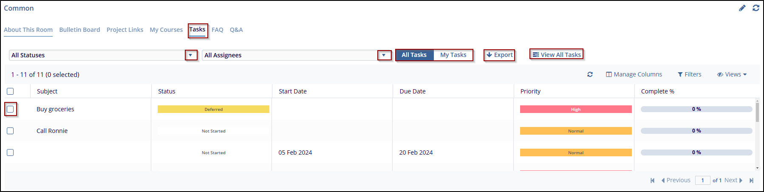Image resolution: width=764 pixels, height=192 pixels.
Task: Select the Buy groceries task checkbox
Action: [x=10, y=109]
